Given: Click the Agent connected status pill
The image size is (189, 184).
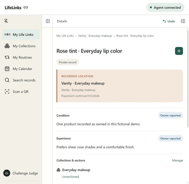Looking at the screenshot, I should 165,7.
